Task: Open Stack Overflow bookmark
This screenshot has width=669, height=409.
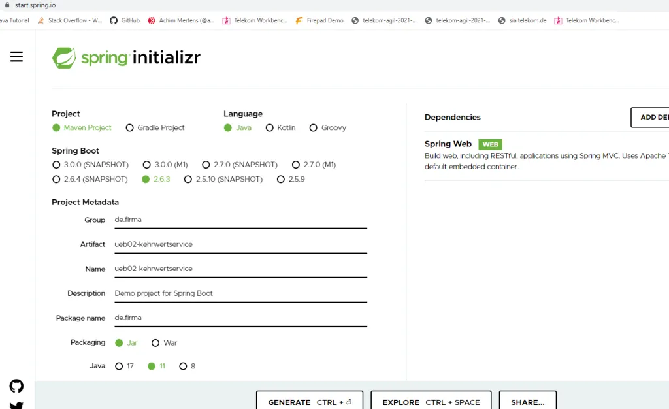Action: pyautogui.click(x=70, y=20)
